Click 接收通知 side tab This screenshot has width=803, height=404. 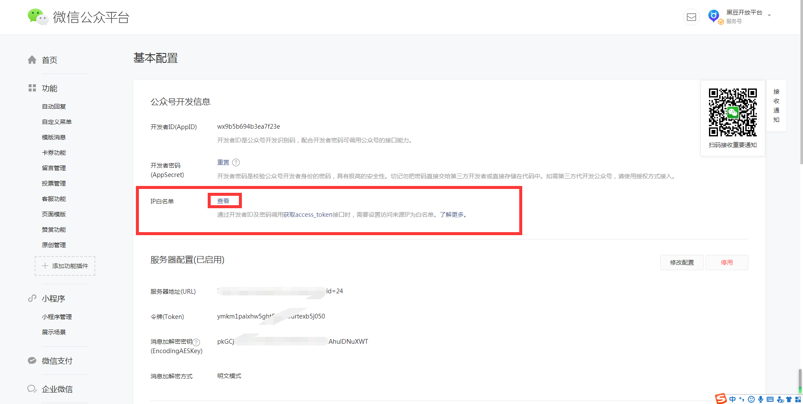(x=776, y=106)
